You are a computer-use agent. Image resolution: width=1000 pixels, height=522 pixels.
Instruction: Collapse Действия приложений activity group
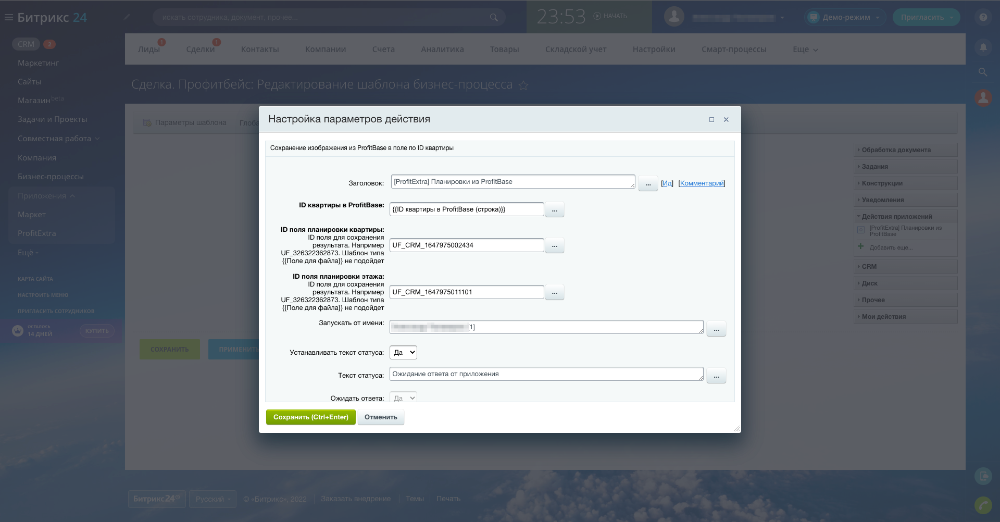click(906, 217)
